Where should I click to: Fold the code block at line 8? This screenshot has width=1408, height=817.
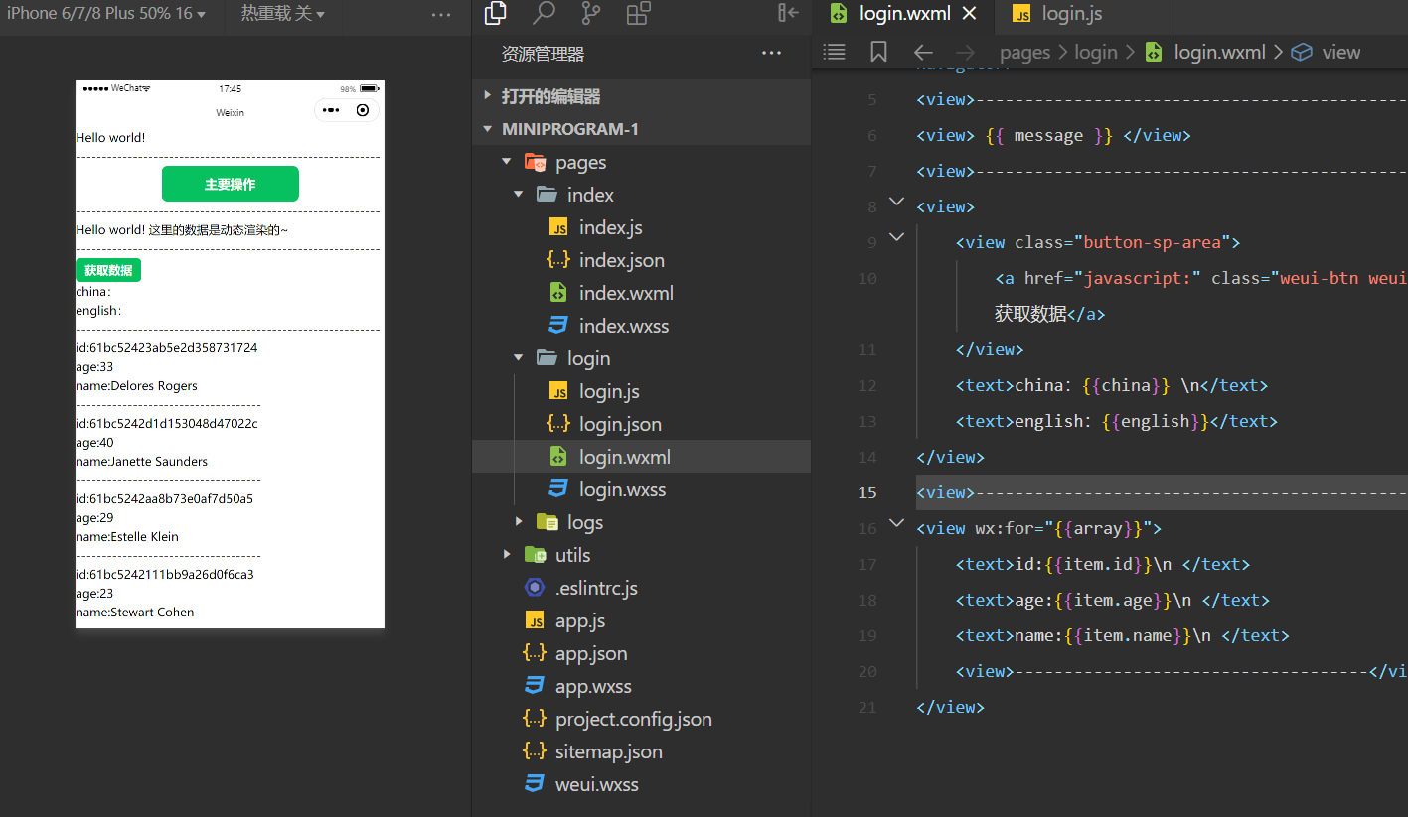(896, 202)
